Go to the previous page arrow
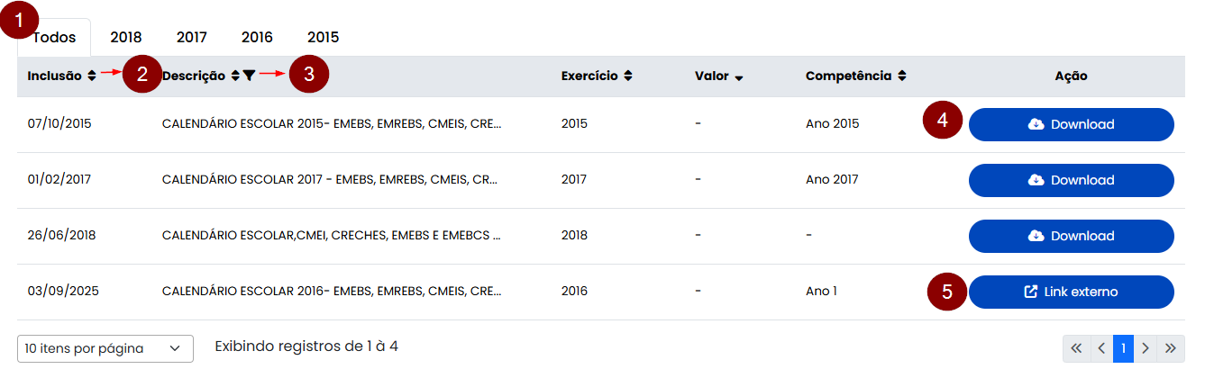1205x378 pixels. 1100,348
